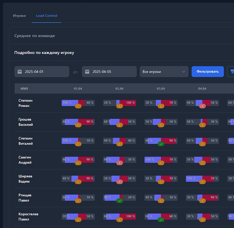Click 20 % value for Степкин Роман on 02.04
This screenshot has width=234, height=228.
(x=107, y=103)
